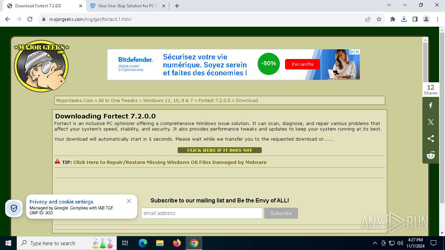Click the volume icon in the system tray
The image size is (445, 250).
[x=400, y=243]
